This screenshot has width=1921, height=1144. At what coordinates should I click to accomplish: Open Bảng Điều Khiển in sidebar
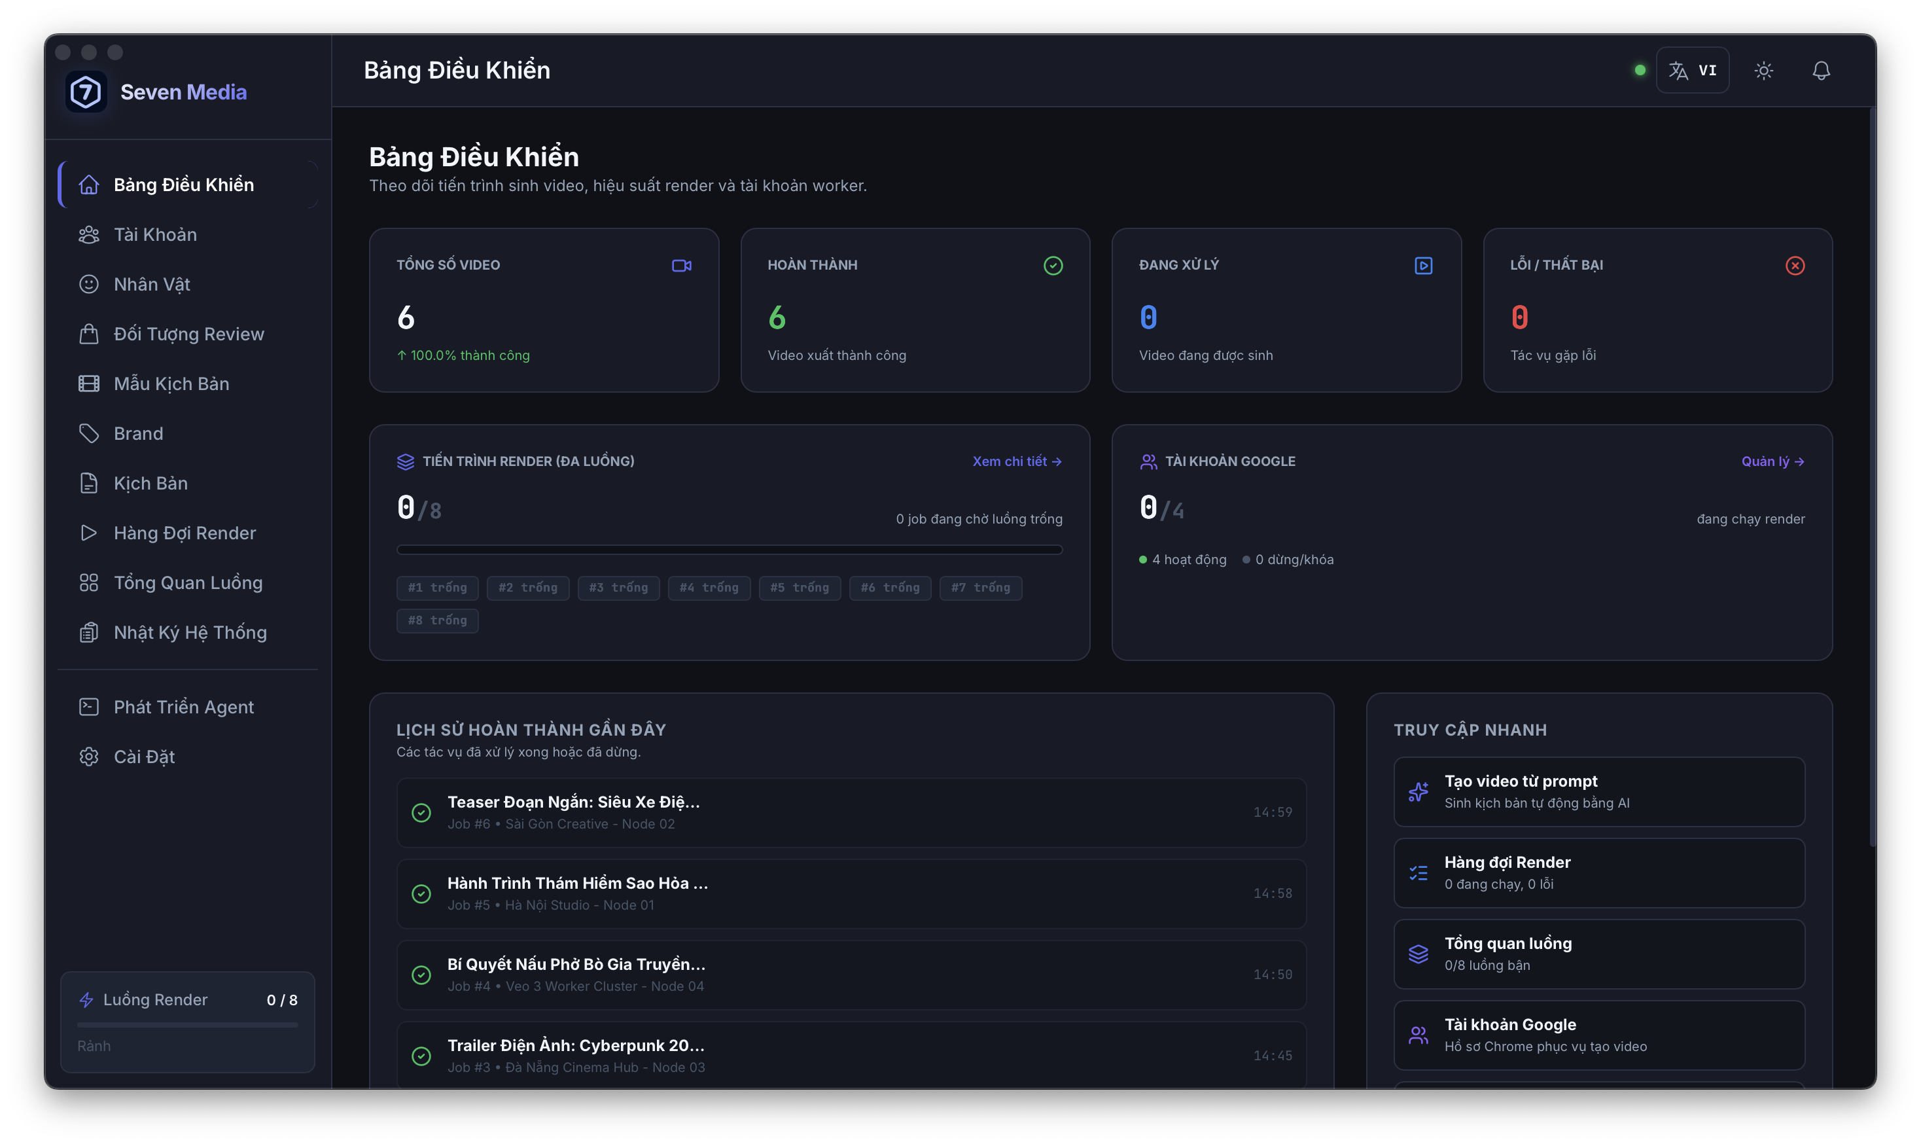click(x=189, y=185)
